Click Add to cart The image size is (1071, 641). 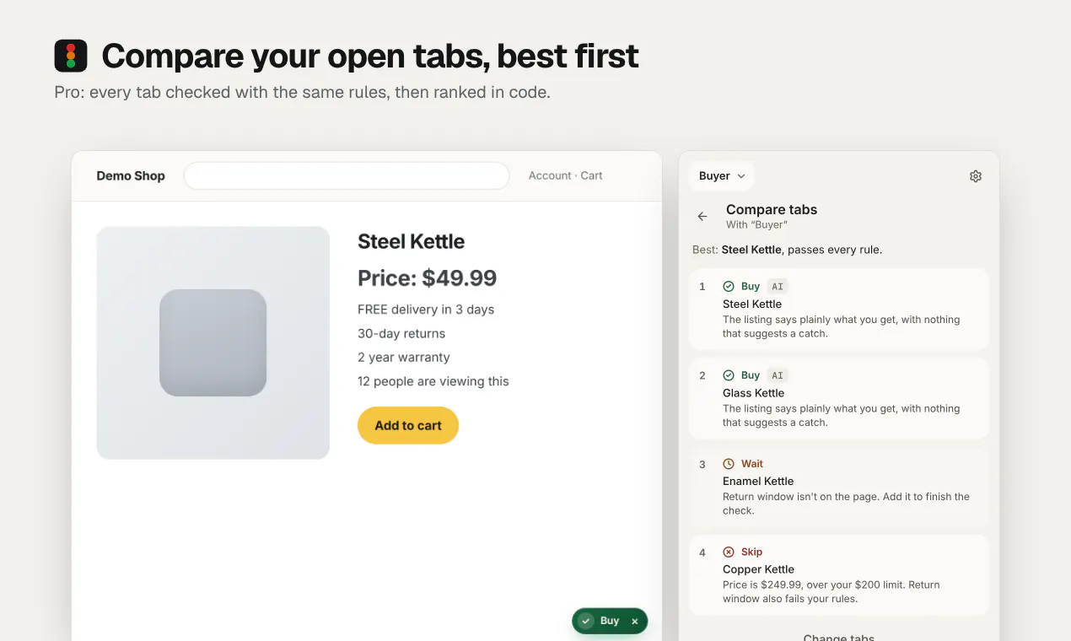coord(408,426)
